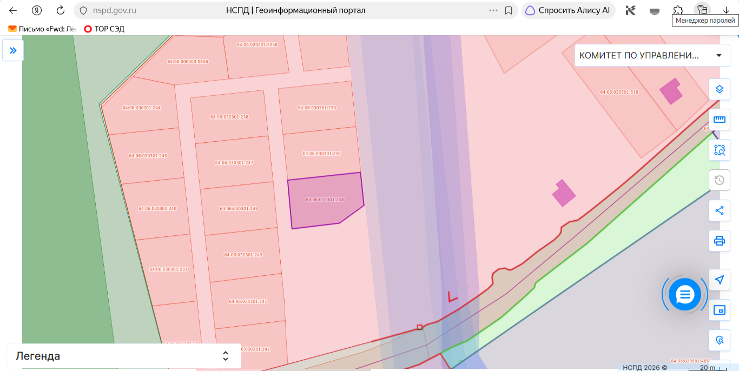Click parcel label 64:06:030301:239
This screenshot has width=739, height=371.
click(317, 108)
